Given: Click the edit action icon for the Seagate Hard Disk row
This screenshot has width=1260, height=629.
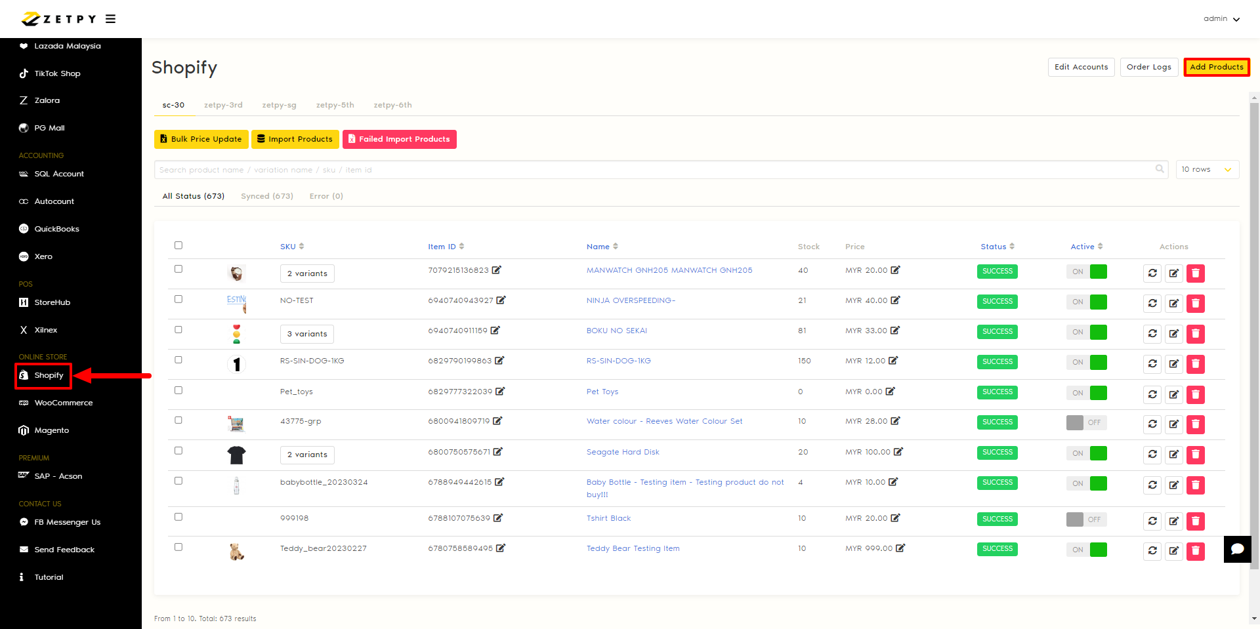Looking at the screenshot, I should click(x=1173, y=455).
